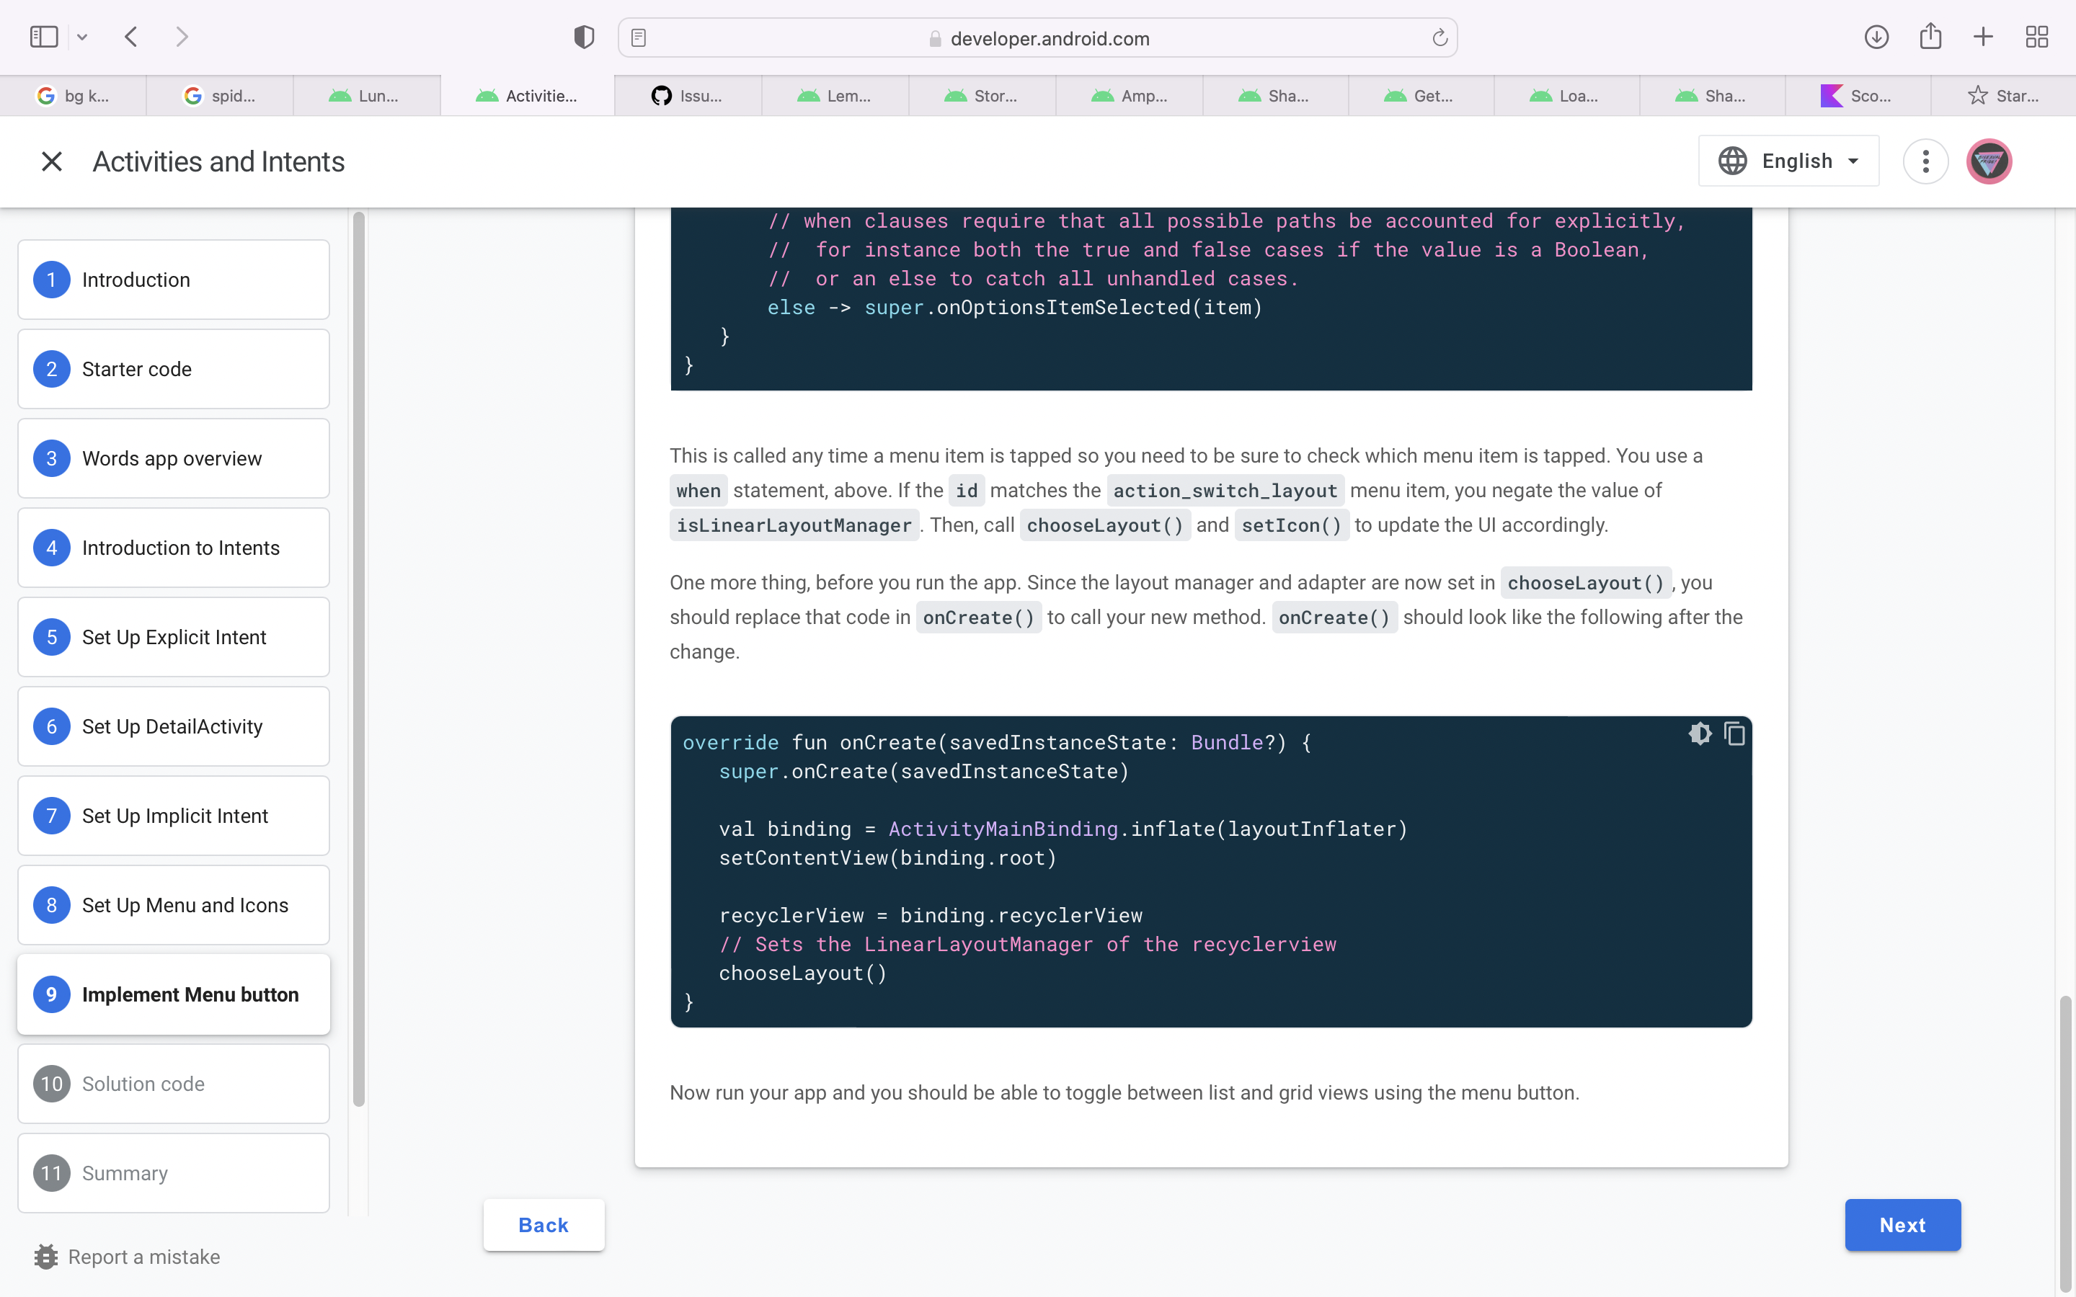Viewport: 2076px width, 1297px height.
Task: Copy the onCreate code snippet
Action: tap(1734, 734)
